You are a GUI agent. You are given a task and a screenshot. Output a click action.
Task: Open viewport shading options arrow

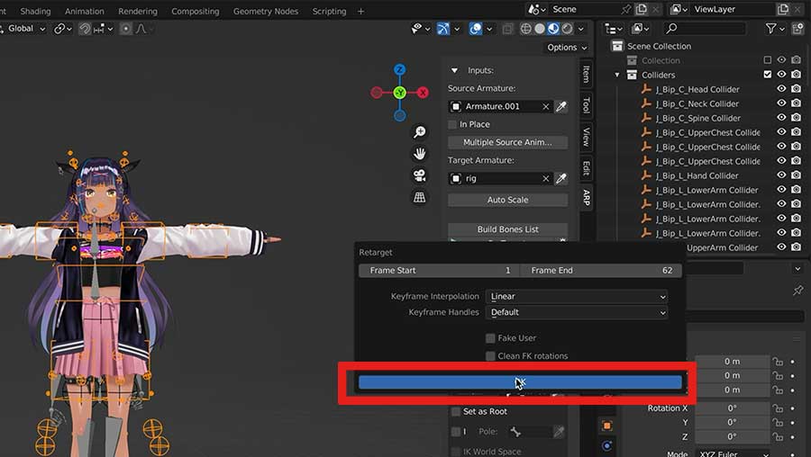point(581,29)
